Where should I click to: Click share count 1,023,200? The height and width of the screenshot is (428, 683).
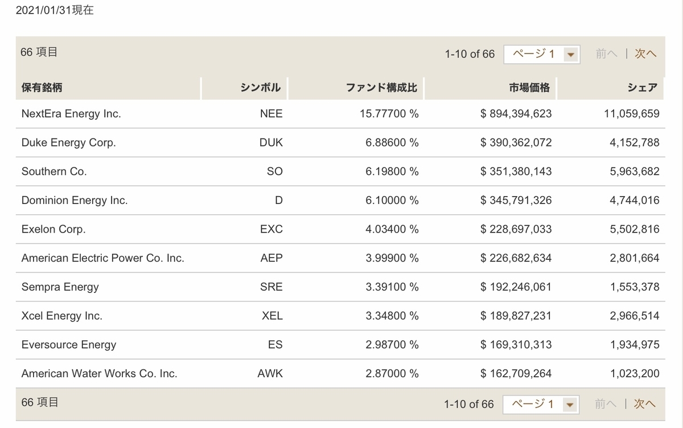pos(635,374)
